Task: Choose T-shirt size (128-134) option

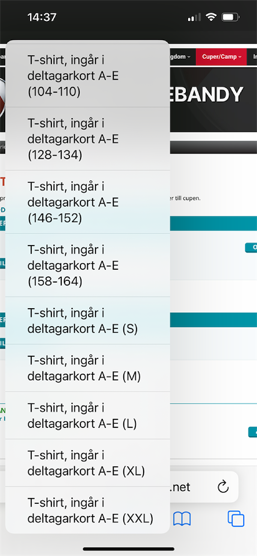Action: [87, 139]
